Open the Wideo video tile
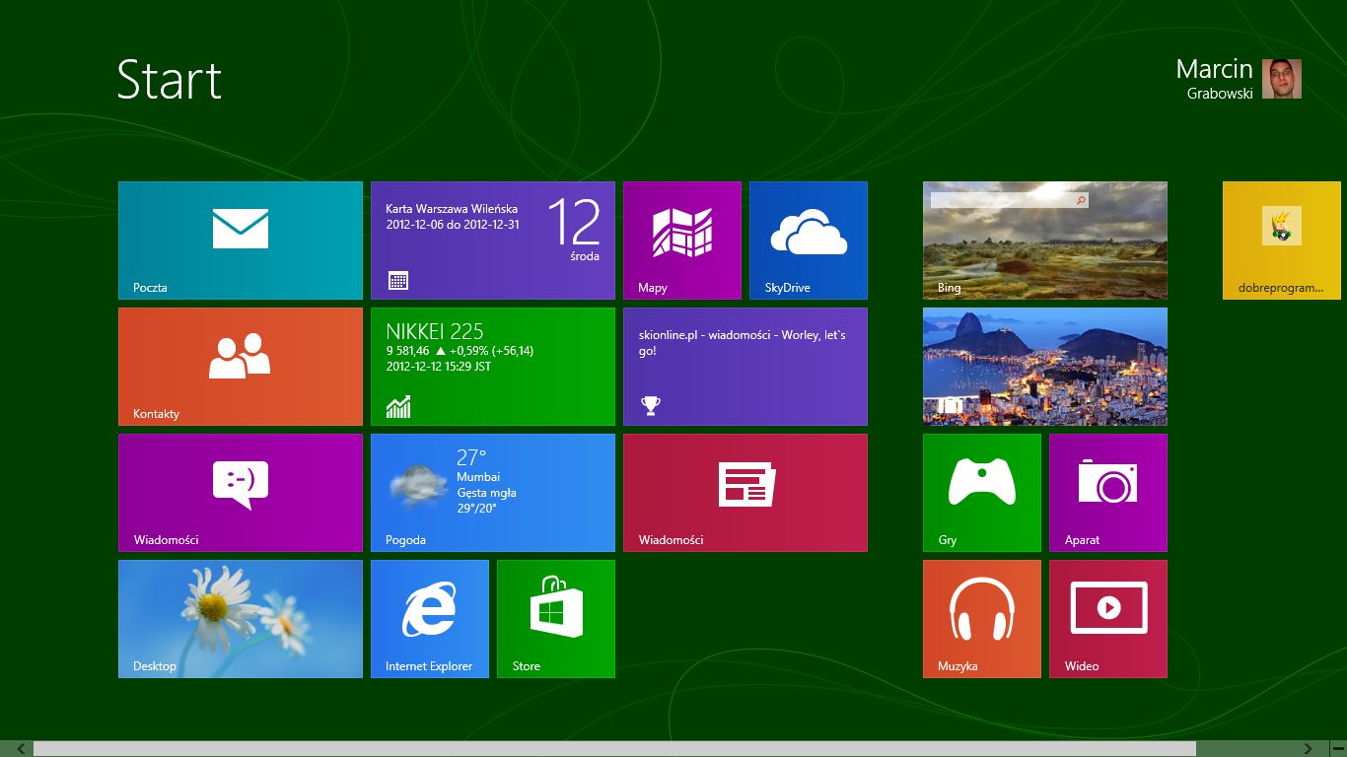The height and width of the screenshot is (757, 1347). [x=1108, y=619]
